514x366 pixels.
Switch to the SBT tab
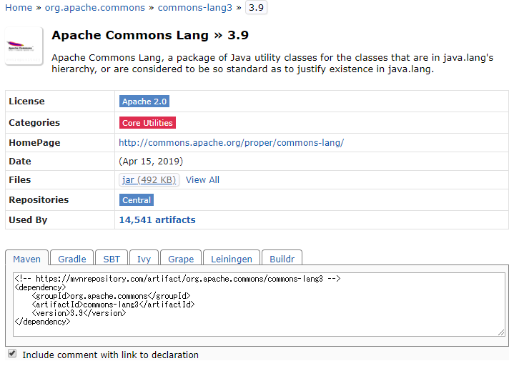pos(112,259)
